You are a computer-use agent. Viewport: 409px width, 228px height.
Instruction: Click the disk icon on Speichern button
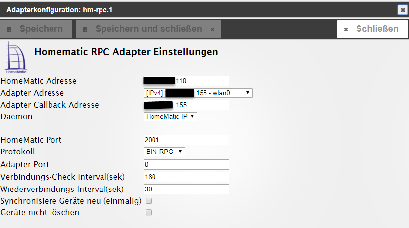tap(9, 29)
